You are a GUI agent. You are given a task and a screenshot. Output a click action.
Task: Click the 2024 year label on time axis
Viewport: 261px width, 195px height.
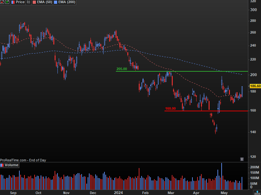pyautogui.click(x=118, y=193)
